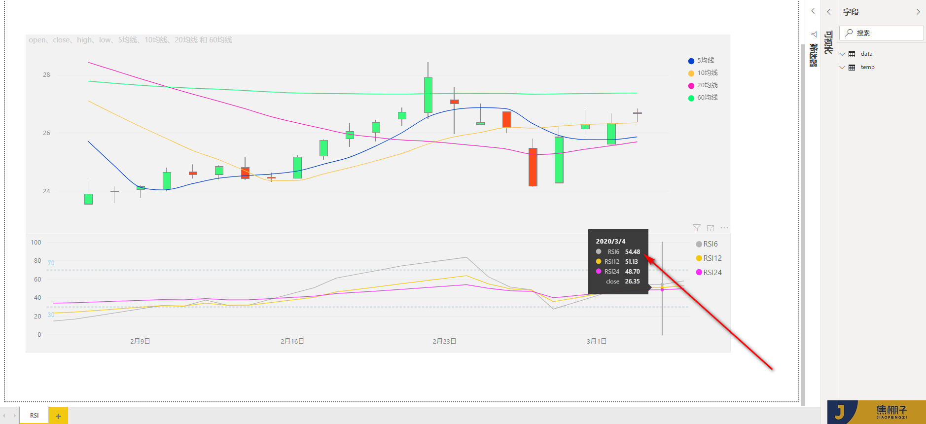Image resolution: width=926 pixels, height=424 pixels.
Task: Click the search magnifier icon
Action: point(849,33)
